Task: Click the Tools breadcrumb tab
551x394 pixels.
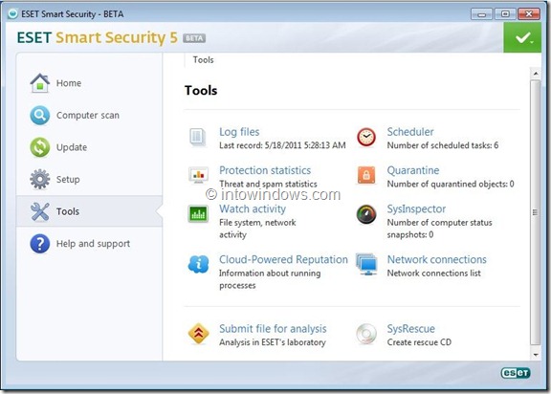Action: [x=203, y=60]
